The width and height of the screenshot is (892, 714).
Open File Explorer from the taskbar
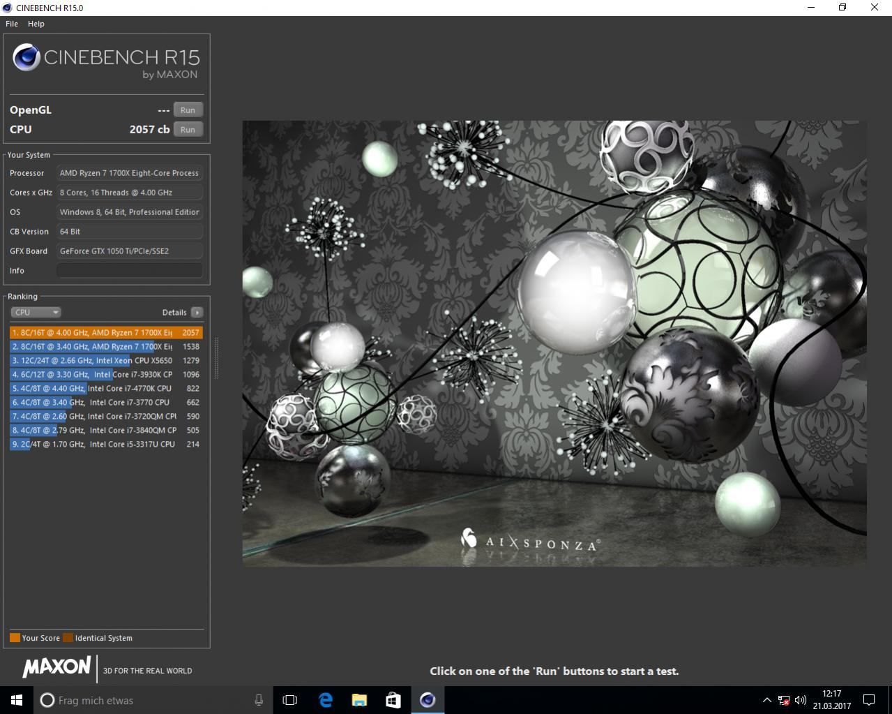[x=359, y=700]
